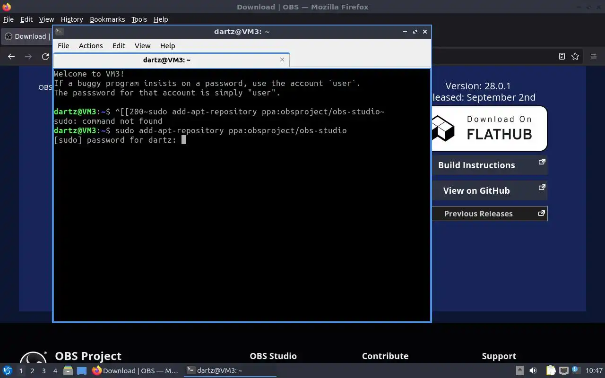Open the Build Instructions link

point(489,165)
